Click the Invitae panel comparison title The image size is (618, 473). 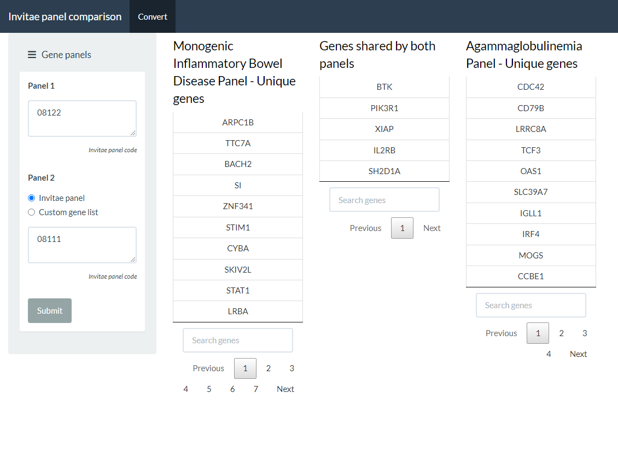(65, 16)
